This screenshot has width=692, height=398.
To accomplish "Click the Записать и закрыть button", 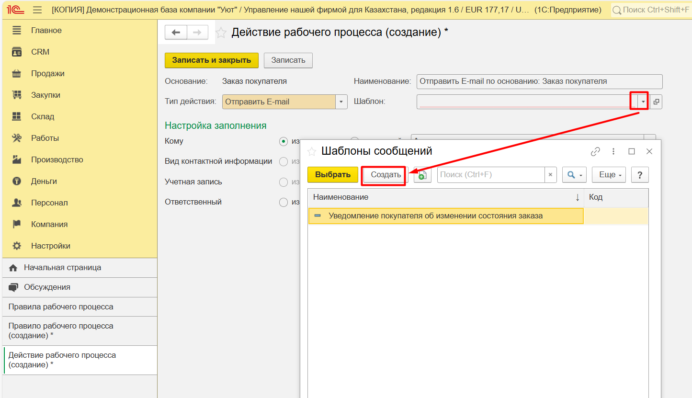I will tap(211, 60).
